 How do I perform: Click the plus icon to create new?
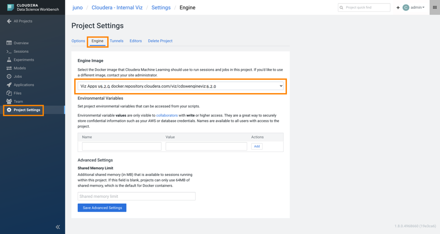pos(398,8)
